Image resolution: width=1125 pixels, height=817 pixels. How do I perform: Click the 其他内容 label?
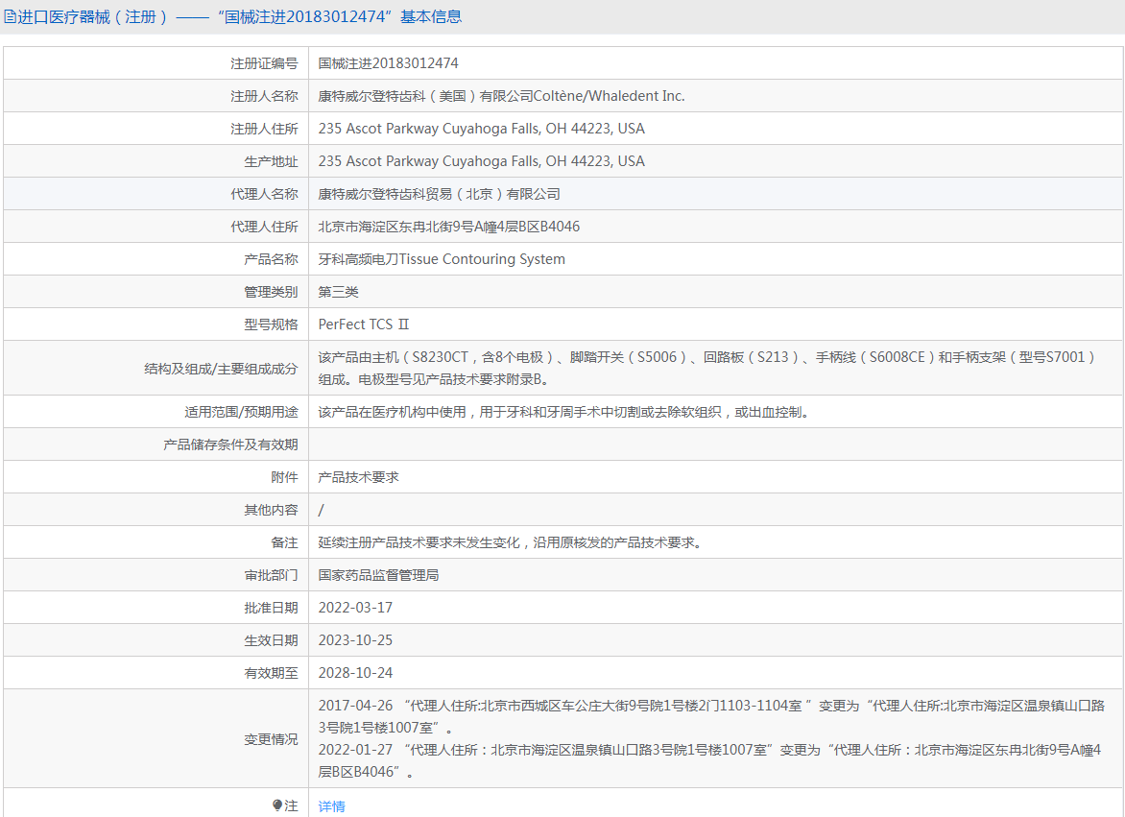(271, 510)
